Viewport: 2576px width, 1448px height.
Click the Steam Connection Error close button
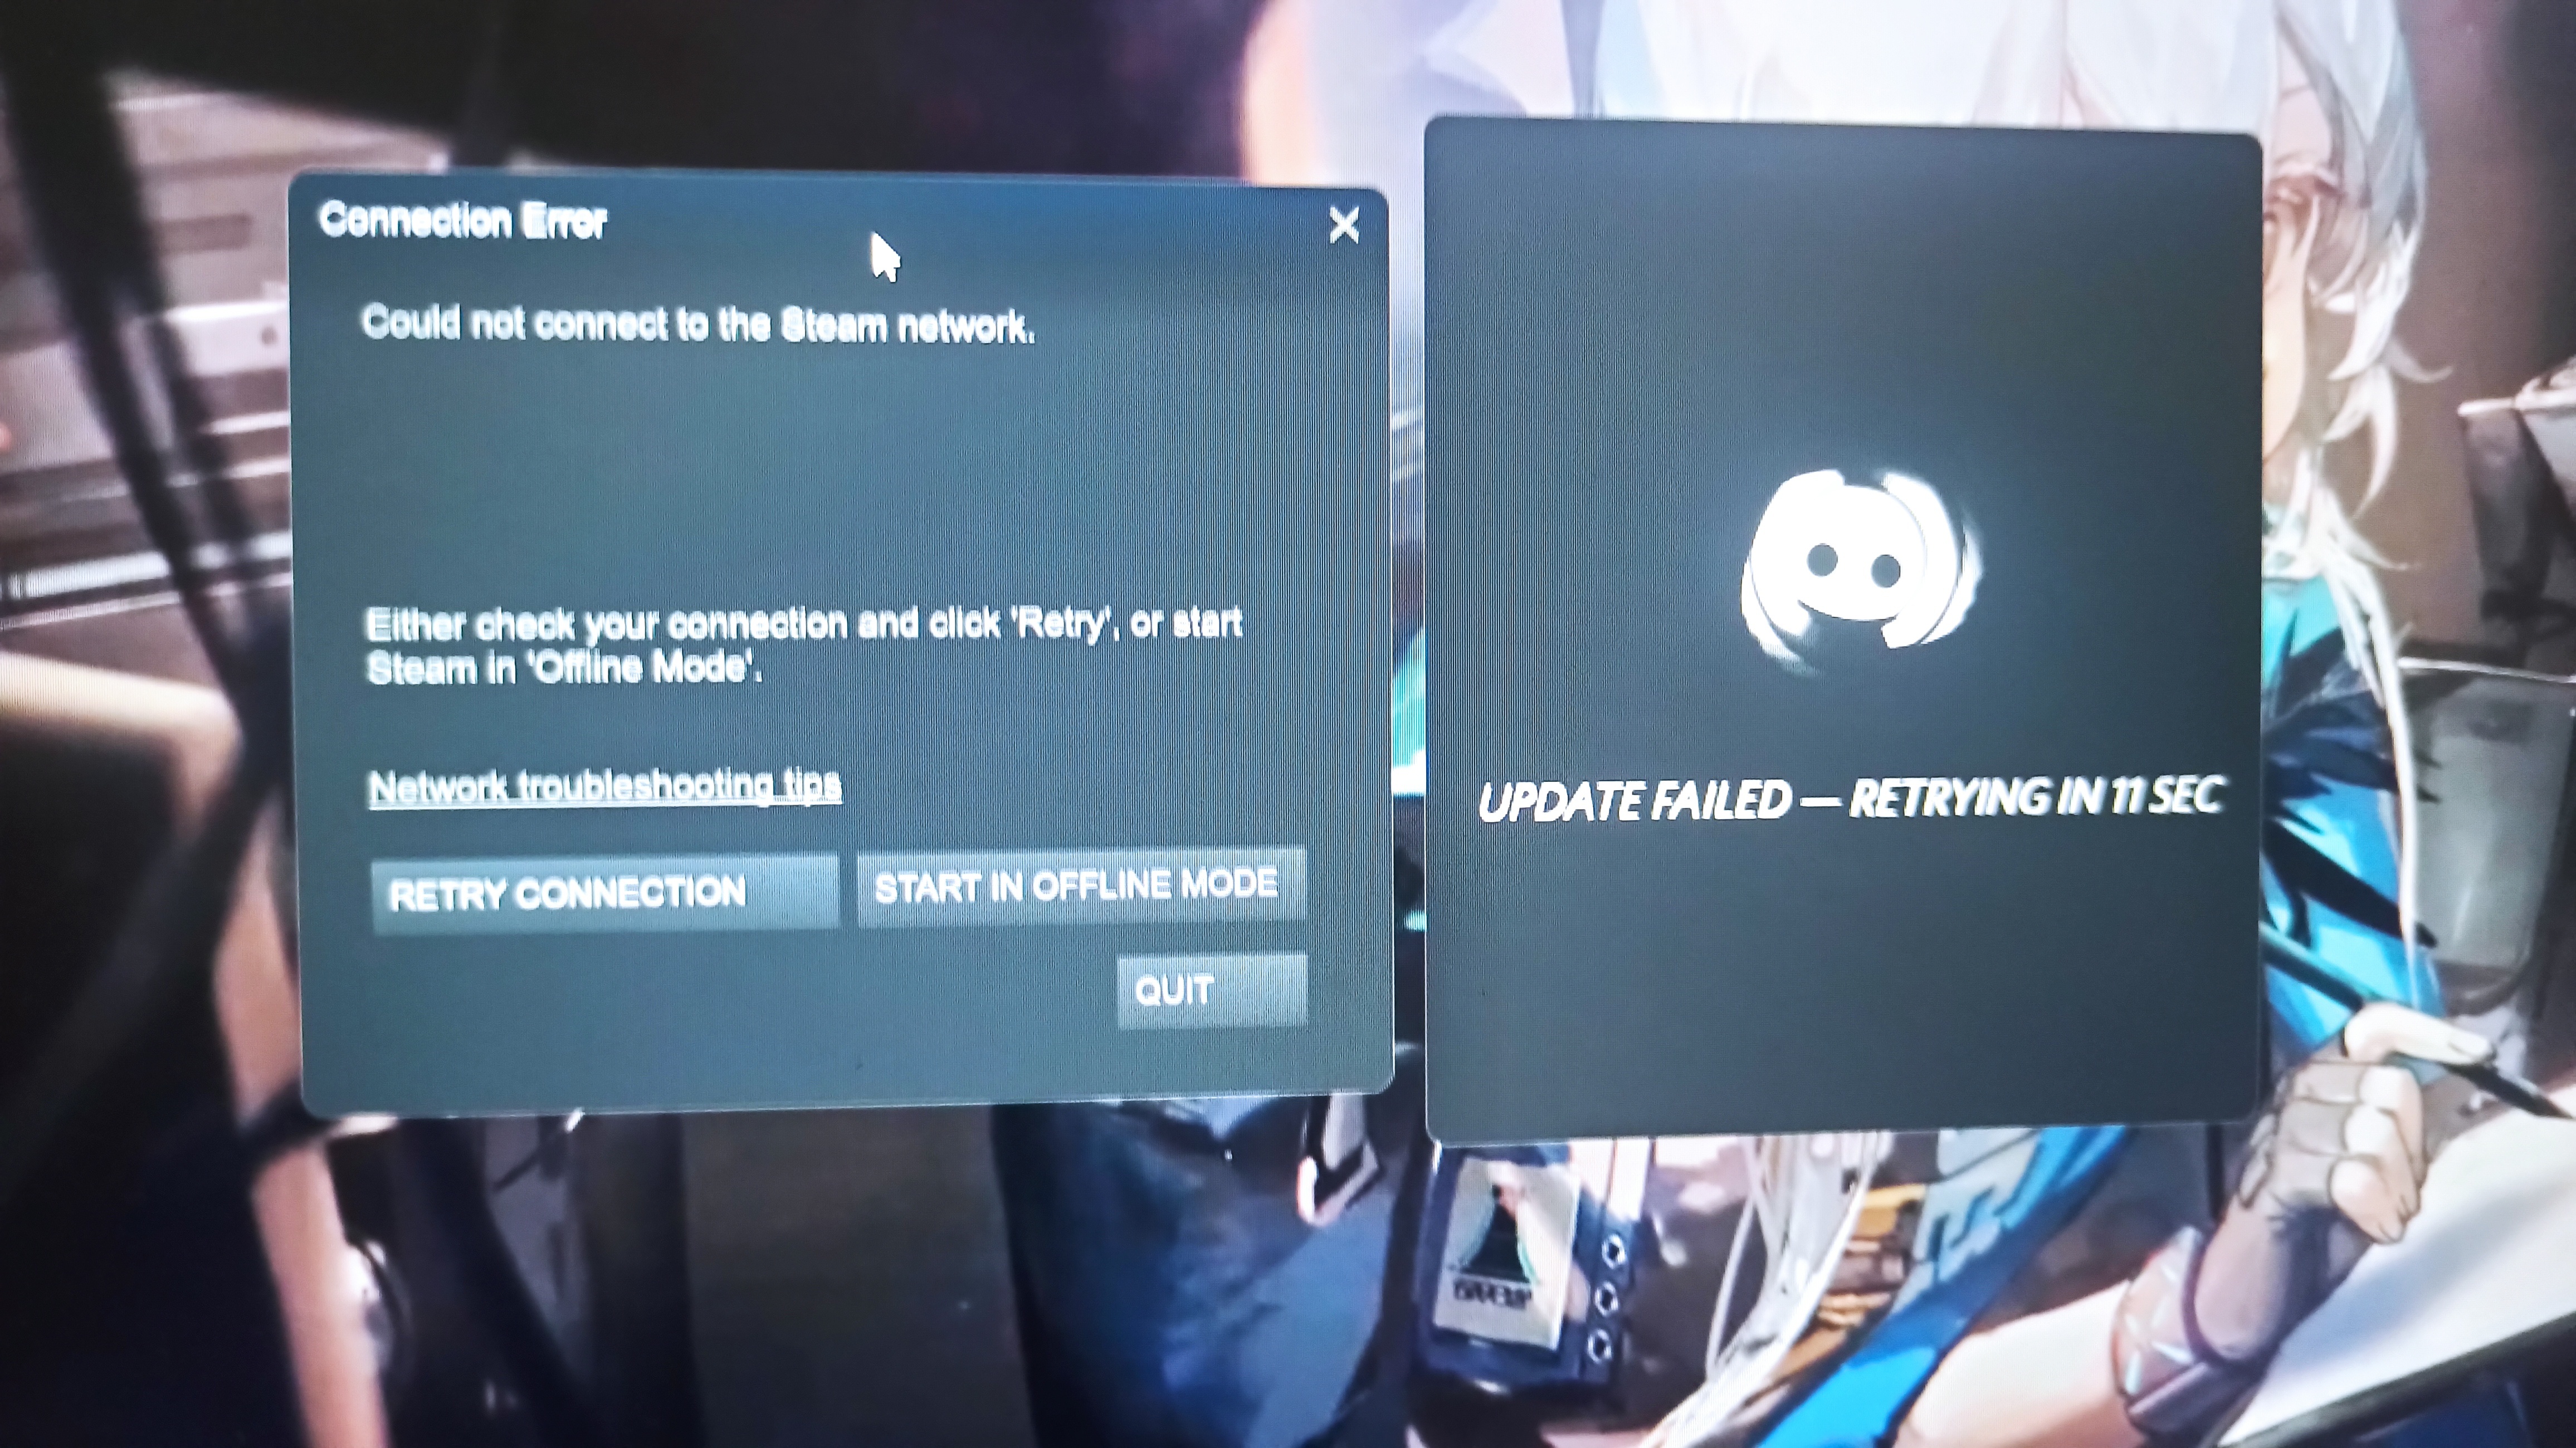point(1345,224)
